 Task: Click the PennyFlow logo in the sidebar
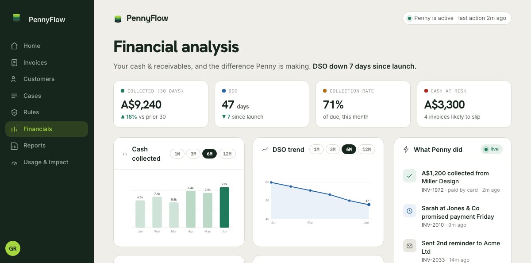click(x=16, y=18)
